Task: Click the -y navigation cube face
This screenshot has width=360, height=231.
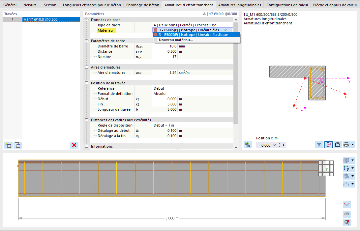Action: coord(326,169)
